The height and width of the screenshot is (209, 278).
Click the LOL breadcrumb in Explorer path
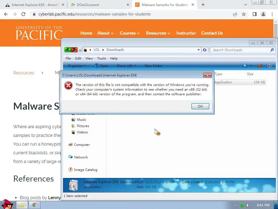pos(97,50)
